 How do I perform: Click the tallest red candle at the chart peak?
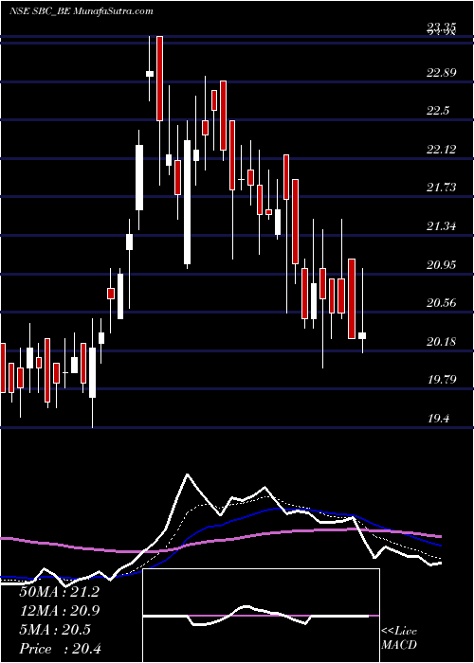pos(159,79)
